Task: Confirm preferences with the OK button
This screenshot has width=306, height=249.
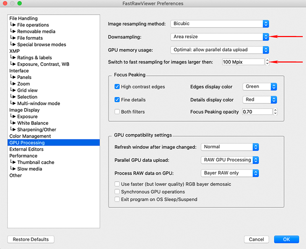Action: (x=286, y=239)
